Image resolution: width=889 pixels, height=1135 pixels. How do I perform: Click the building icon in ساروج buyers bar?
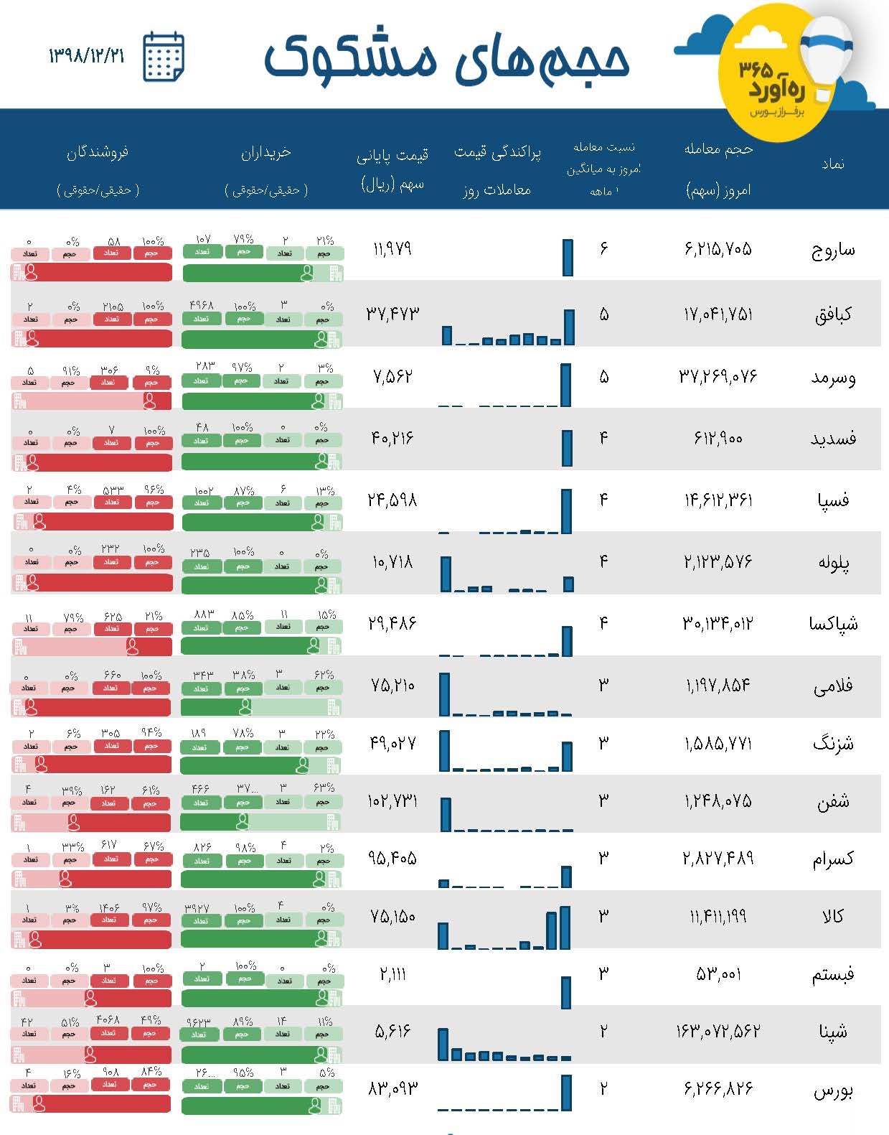click(335, 273)
